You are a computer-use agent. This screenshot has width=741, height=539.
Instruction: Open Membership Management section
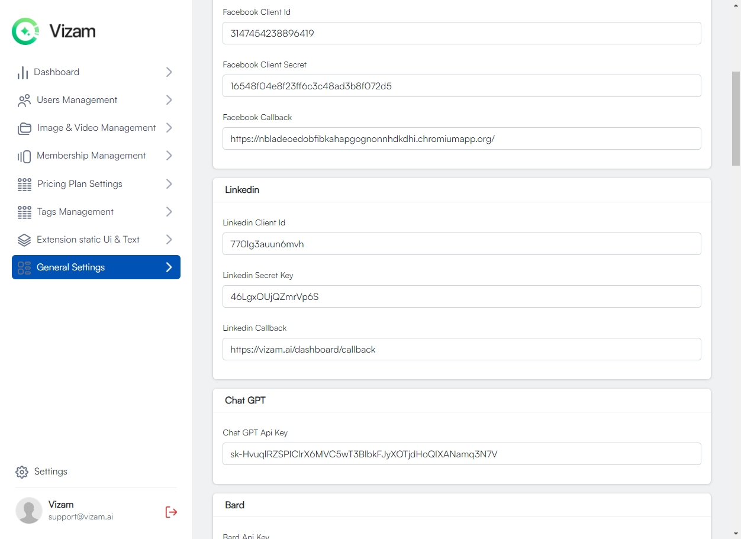[x=96, y=156]
